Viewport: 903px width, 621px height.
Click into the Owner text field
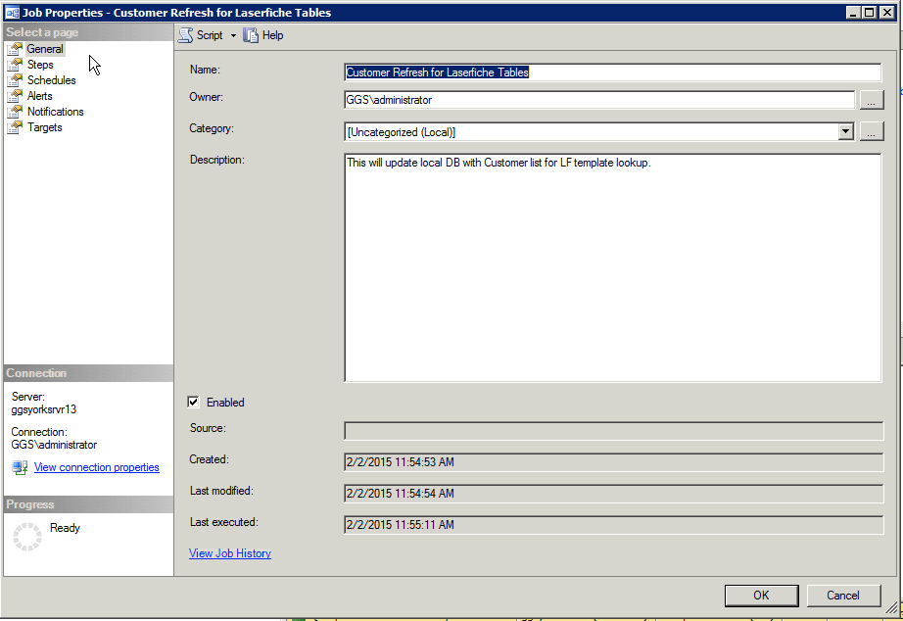(x=599, y=100)
